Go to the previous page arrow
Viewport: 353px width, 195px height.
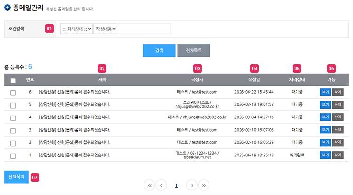(x=161, y=185)
